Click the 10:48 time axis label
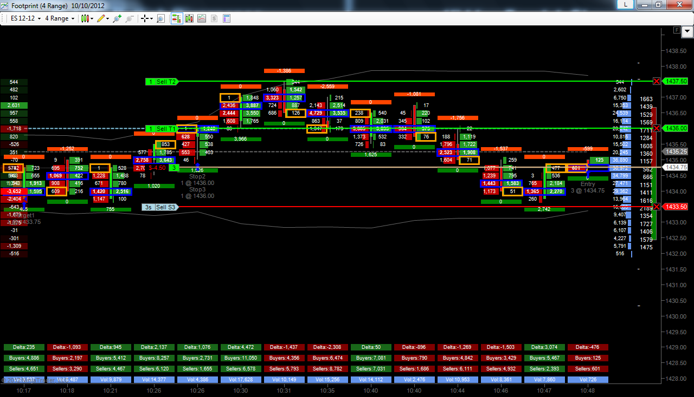 [x=588, y=391]
